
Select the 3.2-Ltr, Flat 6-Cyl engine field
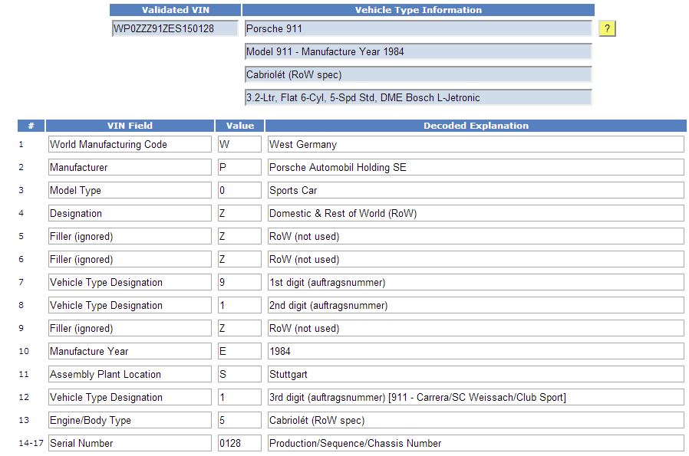(418, 97)
